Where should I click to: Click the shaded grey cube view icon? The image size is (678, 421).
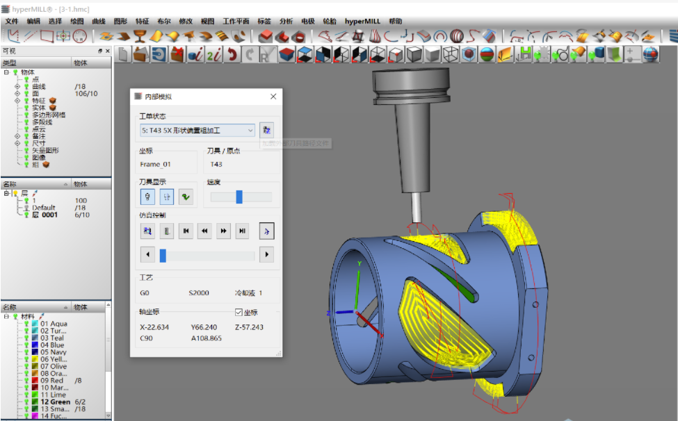(x=432, y=55)
